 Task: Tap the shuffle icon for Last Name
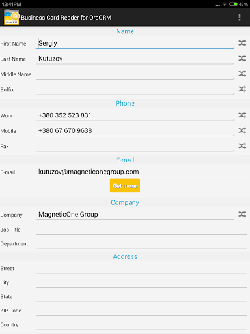pos(242,58)
